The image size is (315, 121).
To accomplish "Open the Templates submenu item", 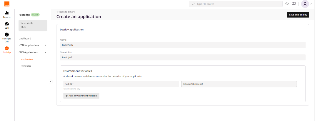I will pos(26,66).
